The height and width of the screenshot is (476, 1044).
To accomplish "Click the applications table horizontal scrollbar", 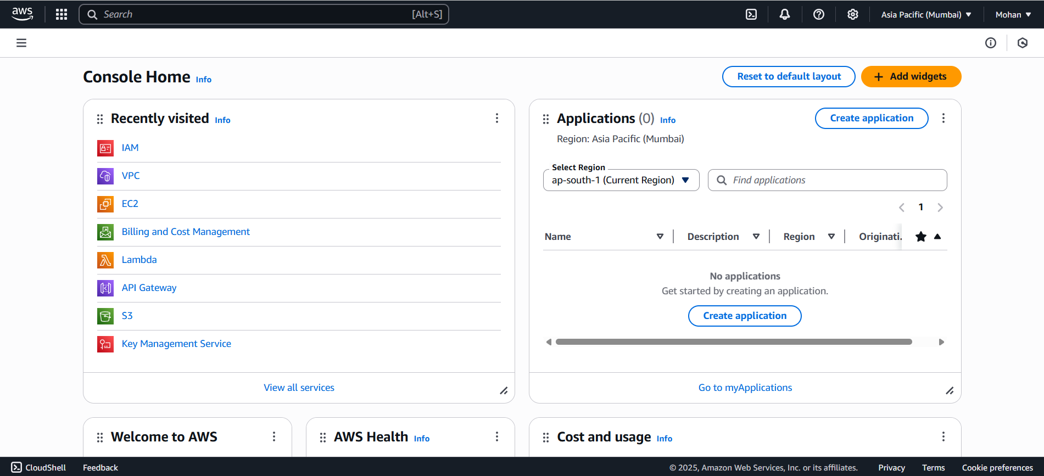I will [734, 342].
